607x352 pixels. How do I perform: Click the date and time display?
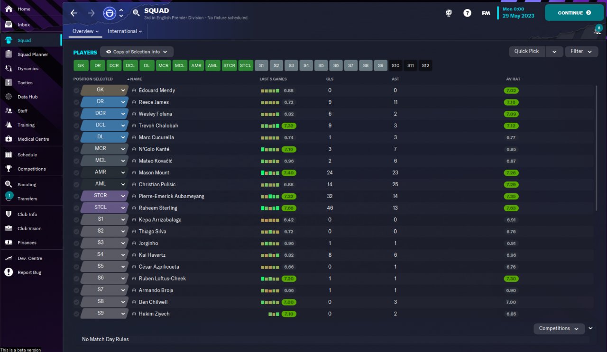pos(518,12)
